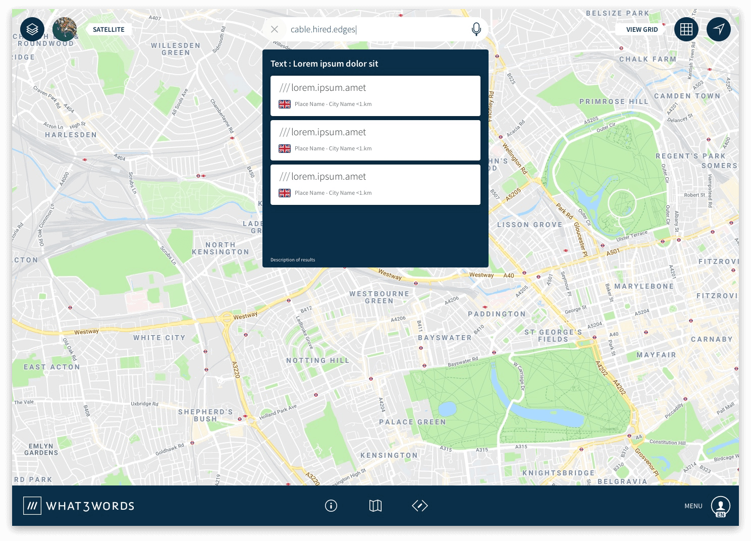Click the CARNABY map label
This screenshot has width=751, height=541.
[712, 339]
